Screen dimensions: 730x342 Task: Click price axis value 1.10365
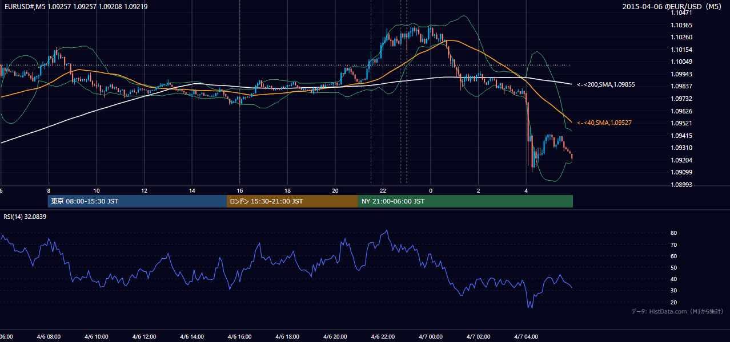(681, 25)
